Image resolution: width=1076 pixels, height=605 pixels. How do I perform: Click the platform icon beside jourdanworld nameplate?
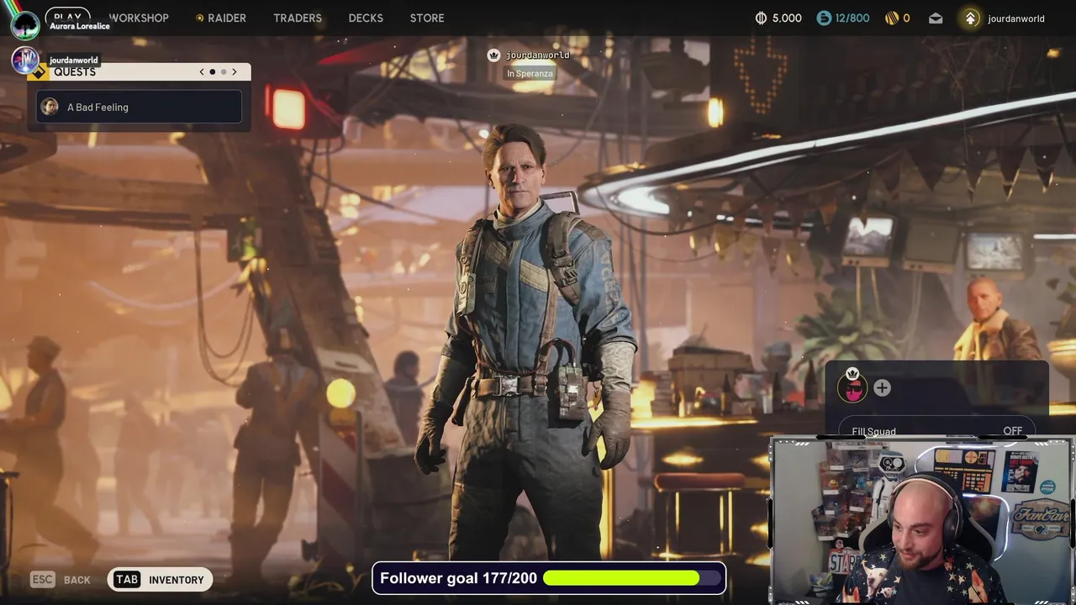493,55
